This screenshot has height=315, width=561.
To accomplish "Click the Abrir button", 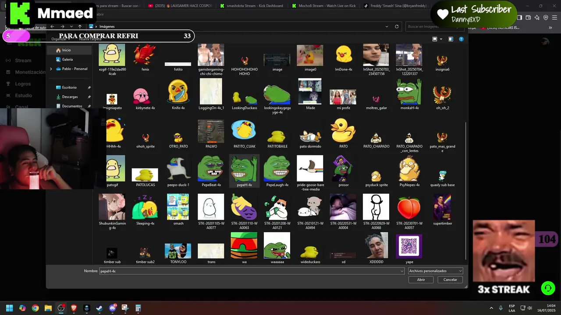I will (x=421, y=280).
